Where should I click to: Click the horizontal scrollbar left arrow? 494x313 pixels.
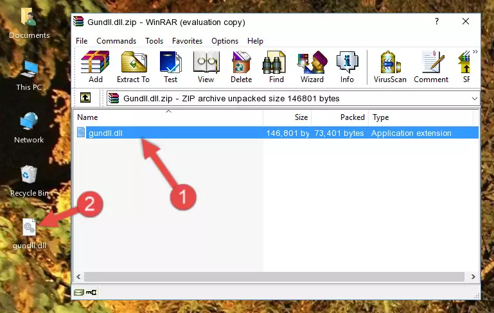[x=79, y=277]
